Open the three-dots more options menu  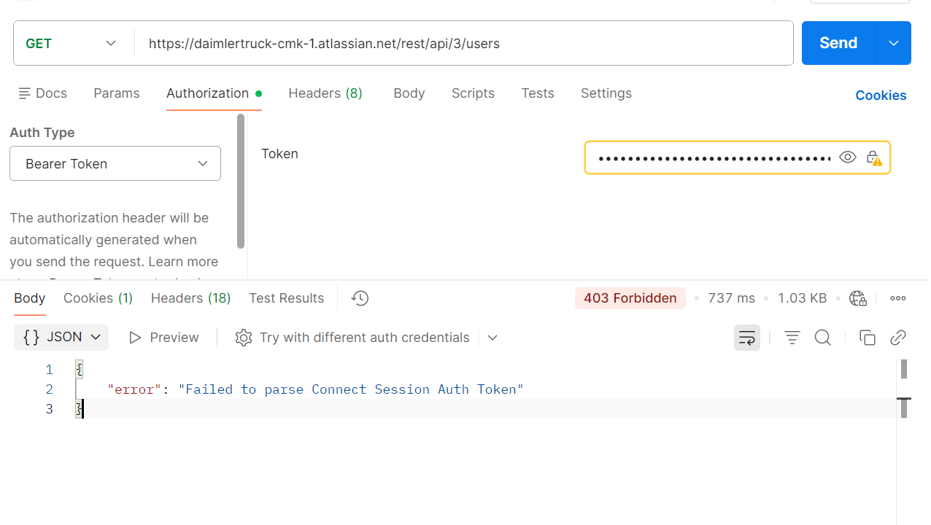coord(898,298)
